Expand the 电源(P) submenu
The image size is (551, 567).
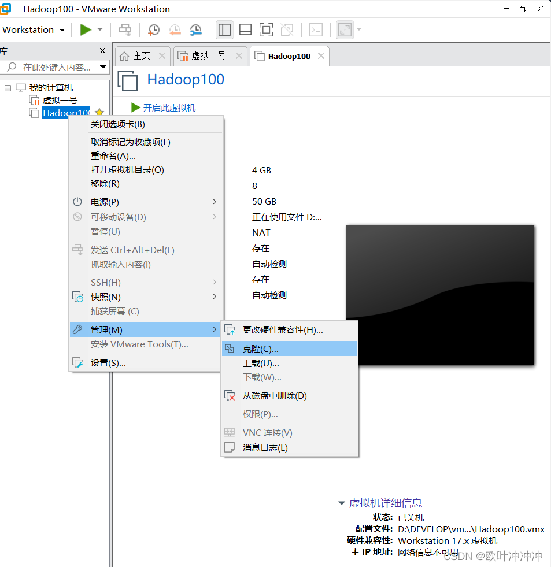click(x=146, y=202)
